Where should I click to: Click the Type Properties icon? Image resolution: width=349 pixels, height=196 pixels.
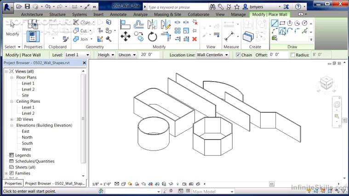33,24
